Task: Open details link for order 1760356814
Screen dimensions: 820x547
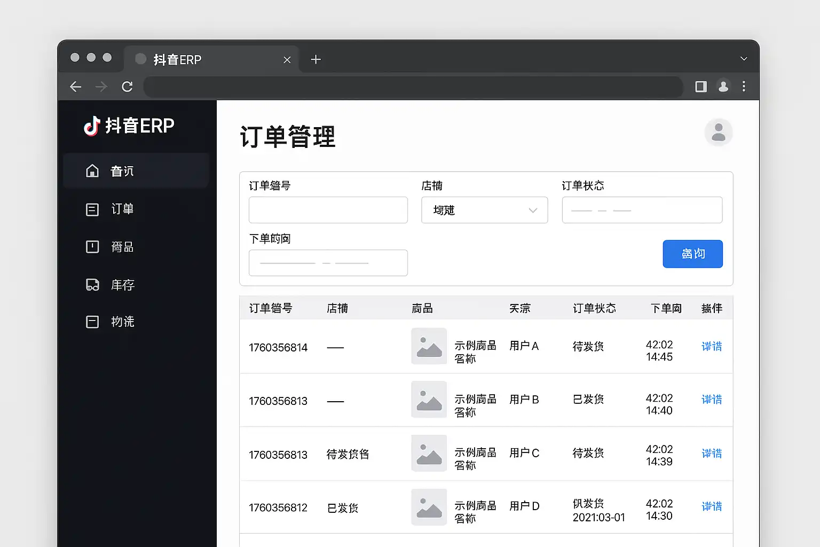Action: (x=711, y=347)
